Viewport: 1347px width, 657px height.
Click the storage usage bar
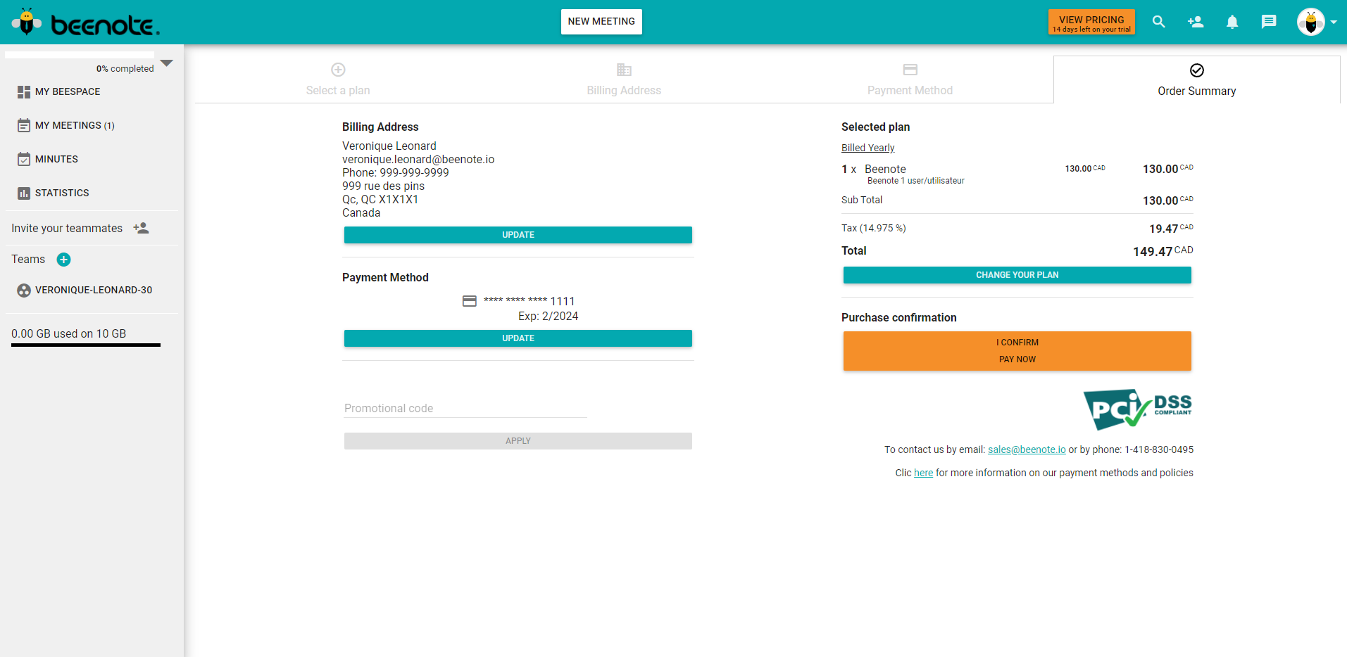click(x=86, y=345)
